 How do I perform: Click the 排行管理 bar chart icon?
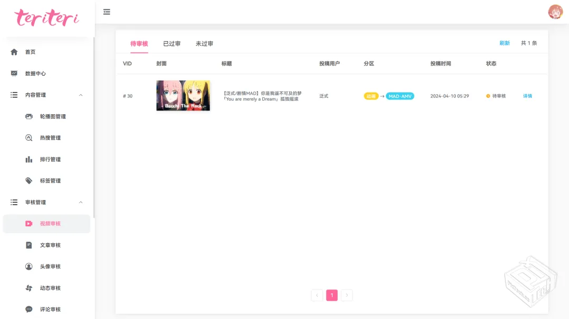pos(29,159)
